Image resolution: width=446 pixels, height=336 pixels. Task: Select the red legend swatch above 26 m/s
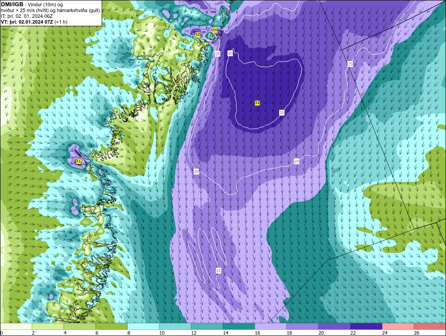click(x=430, y=326)
